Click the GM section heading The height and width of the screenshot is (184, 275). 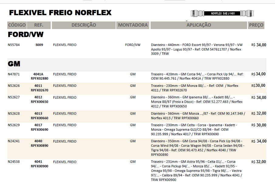coord(14,64)
